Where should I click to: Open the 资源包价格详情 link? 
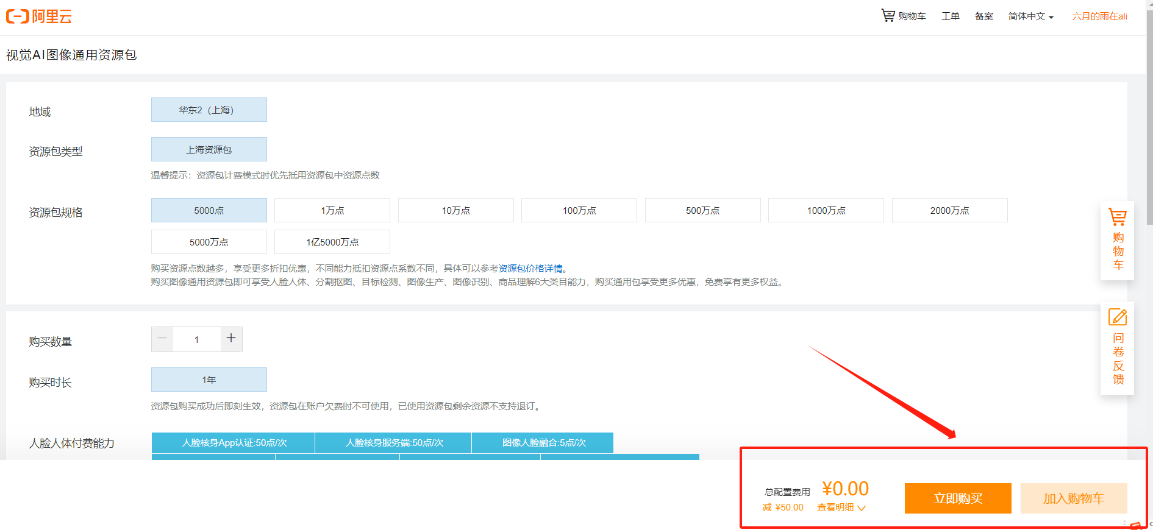(x=530, y=269)
